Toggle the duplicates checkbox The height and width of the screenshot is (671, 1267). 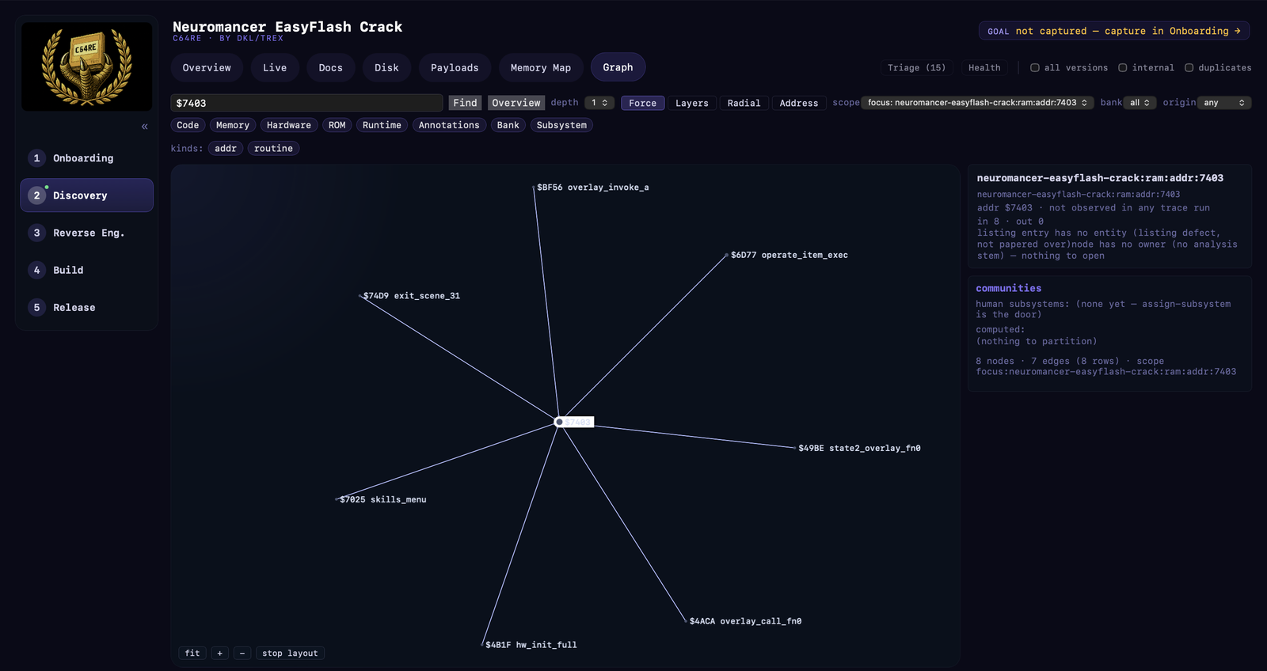(x=1189, y=68)
